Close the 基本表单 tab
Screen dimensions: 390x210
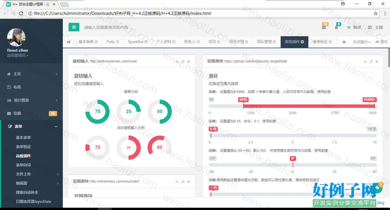(x=96, y=42)
